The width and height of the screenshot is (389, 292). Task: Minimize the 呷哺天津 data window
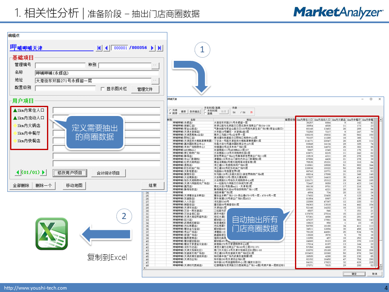[362, 99]
